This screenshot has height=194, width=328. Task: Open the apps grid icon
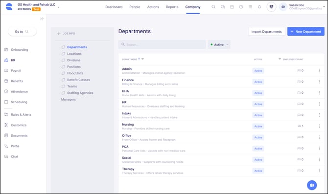click(x=250, y=7)
